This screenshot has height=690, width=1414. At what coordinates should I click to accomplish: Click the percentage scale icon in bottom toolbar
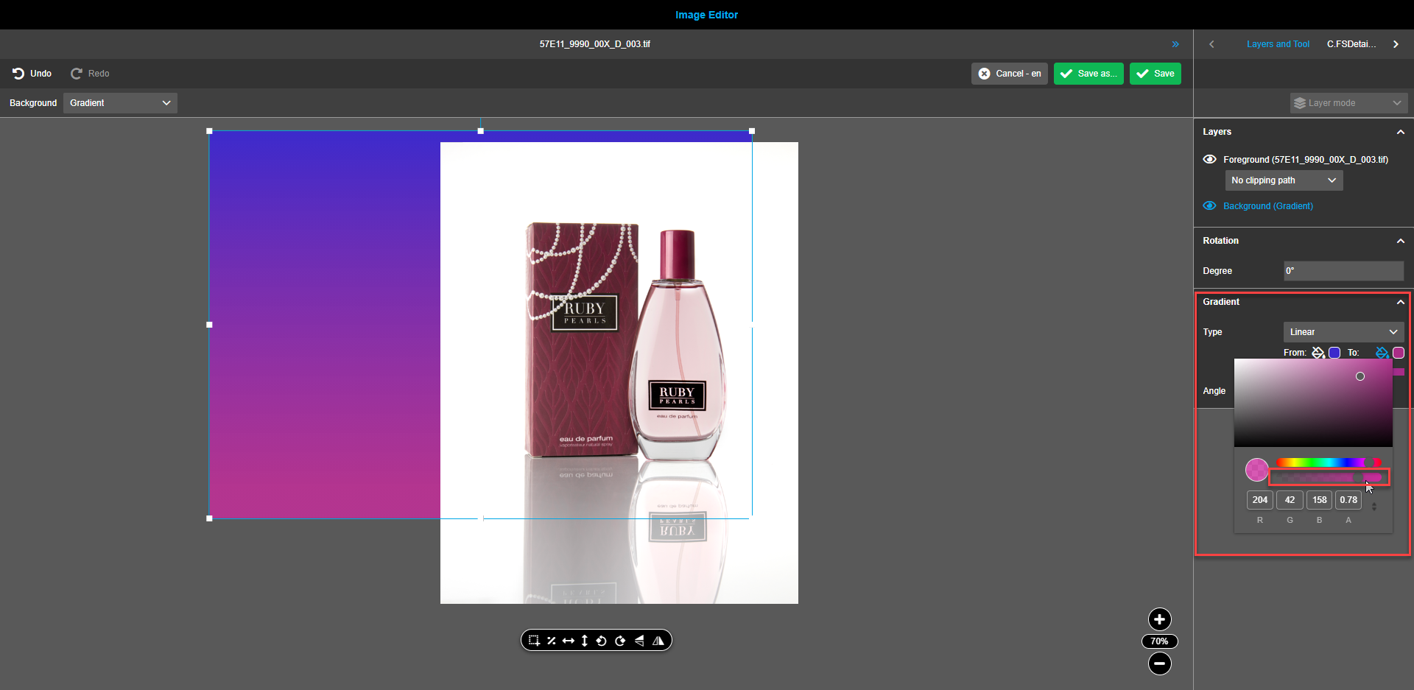(x=552, y=640)
